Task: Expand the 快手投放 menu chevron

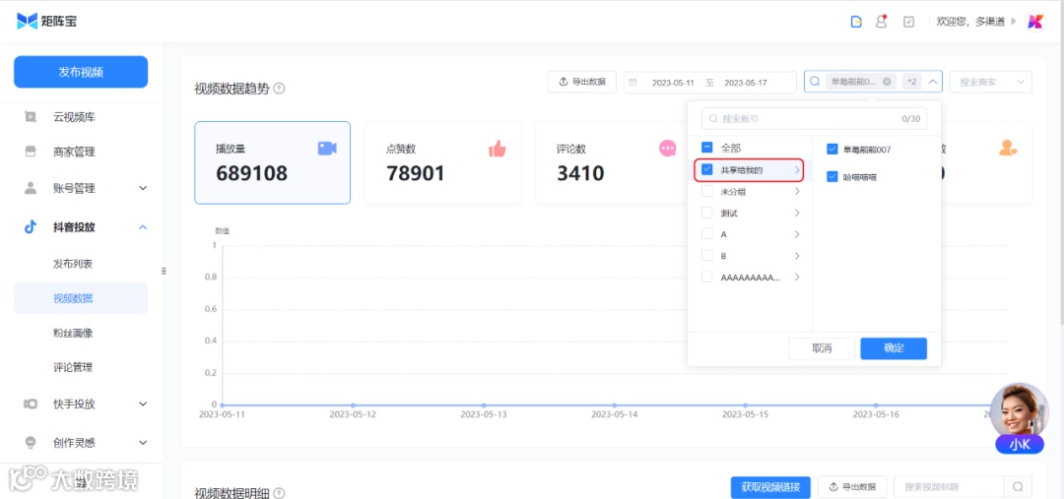Action: [x=143, y=405]
